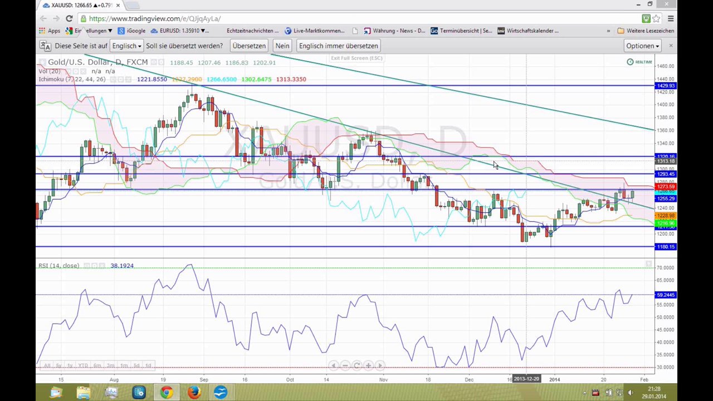
Task: Select the YTD time range
Action: click(x=83, y=365)
